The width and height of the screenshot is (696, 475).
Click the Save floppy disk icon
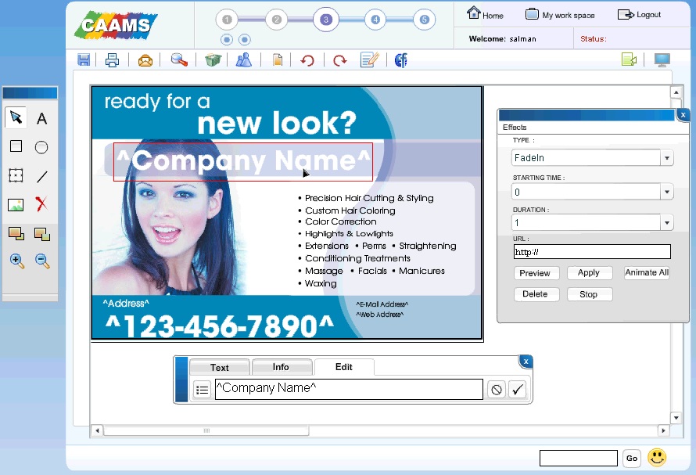(x=84, y=60)
